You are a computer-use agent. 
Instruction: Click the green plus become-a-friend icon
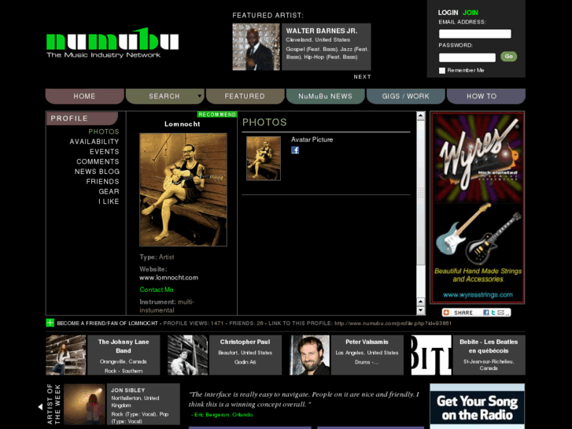click(x=50, y=323)
